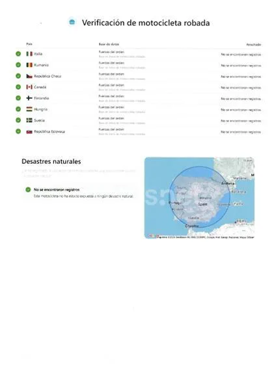Click the 'Andorra' label on the map
276x390 pixels.
(x=228, y=183)
